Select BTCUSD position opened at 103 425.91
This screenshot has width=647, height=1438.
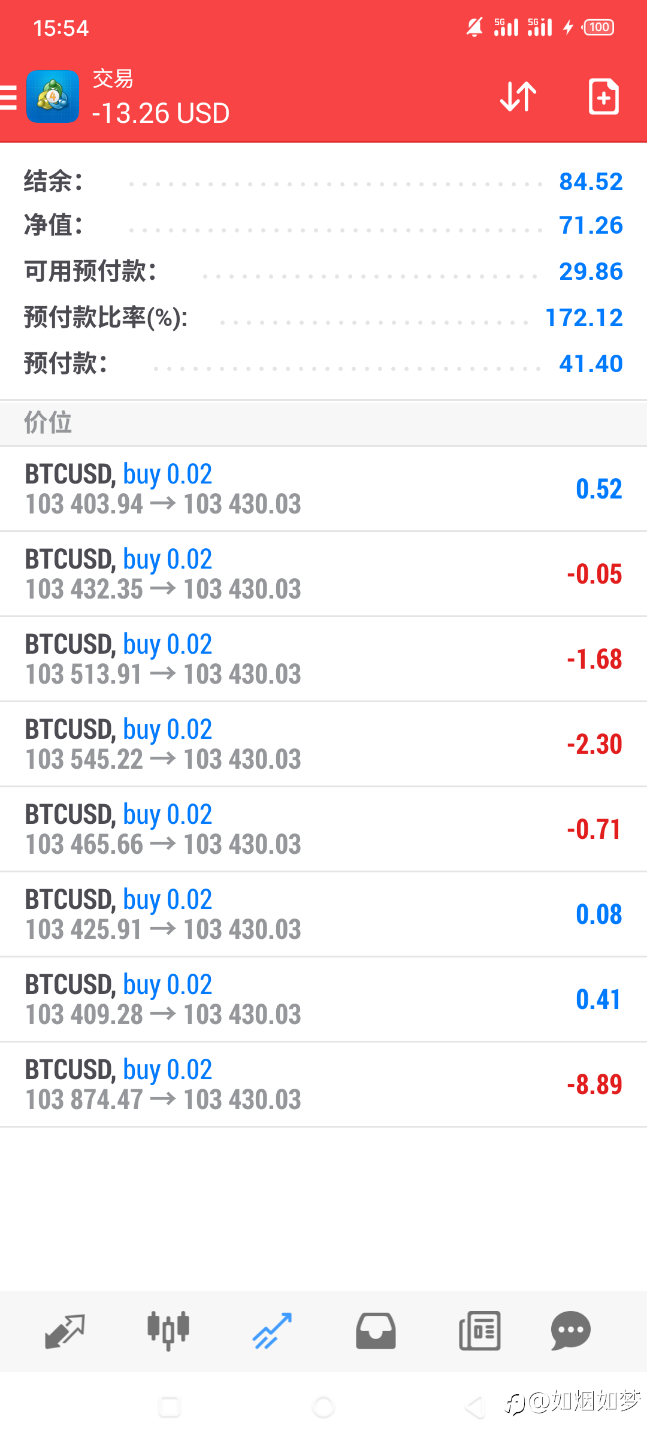click(x=323, y=914)
